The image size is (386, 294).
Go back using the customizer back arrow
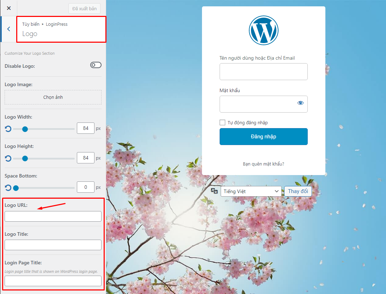click(x=8, y=29)
